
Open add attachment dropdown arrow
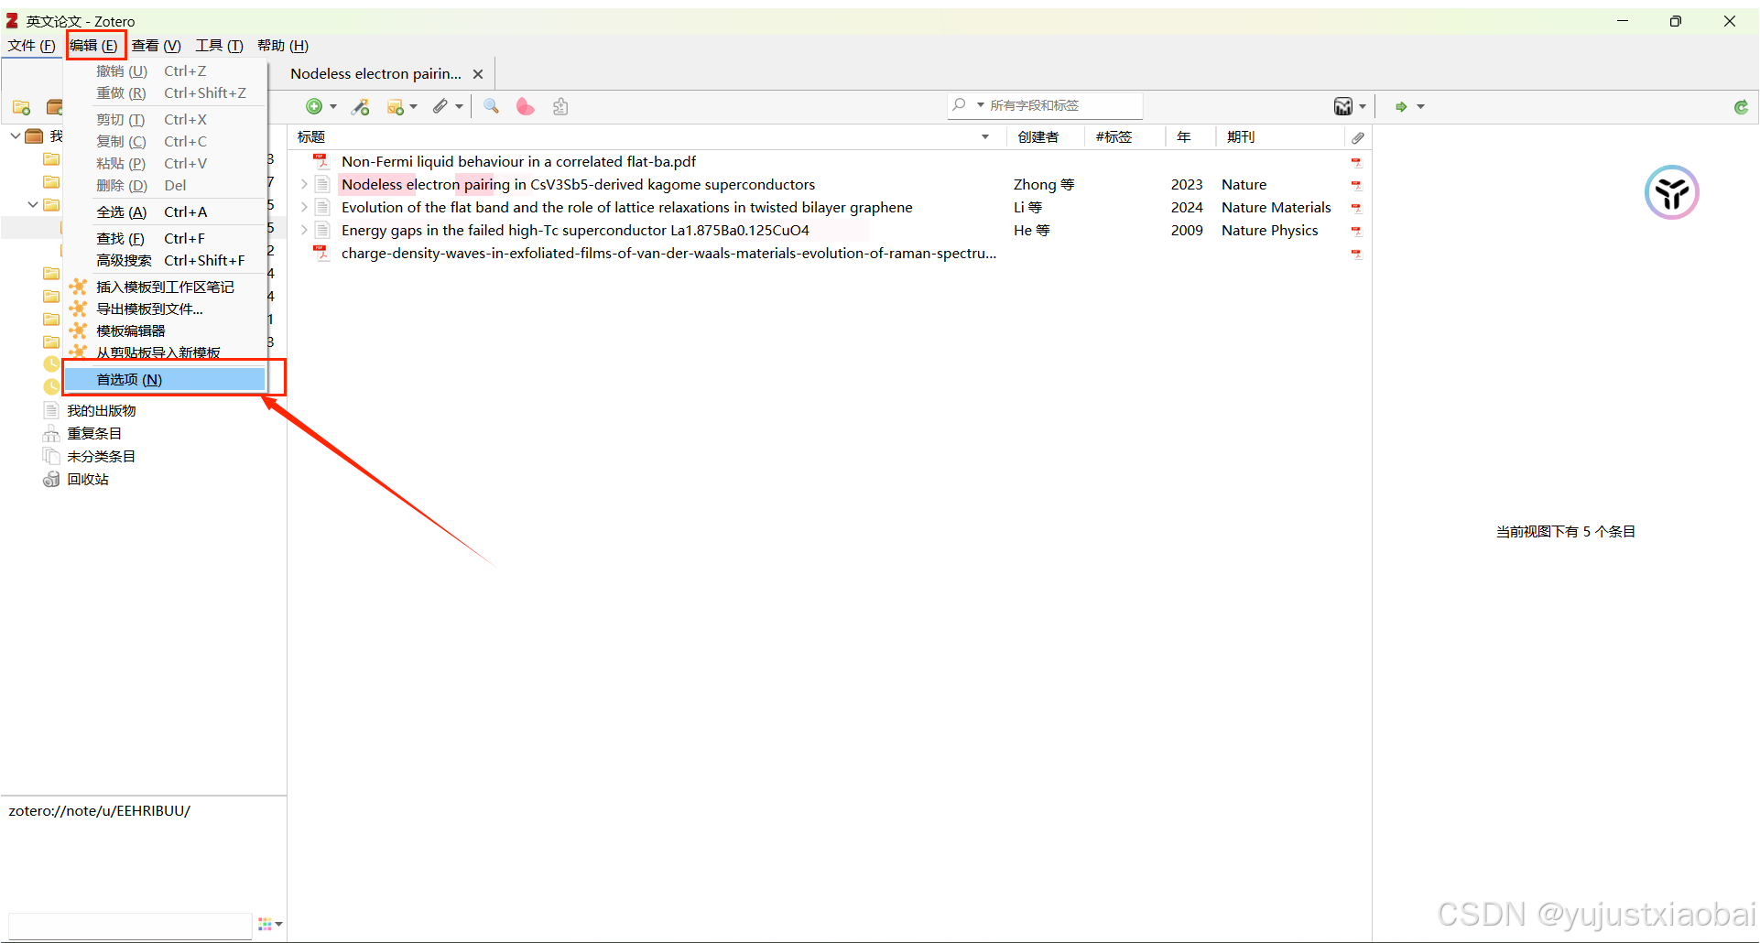(460, 107)
